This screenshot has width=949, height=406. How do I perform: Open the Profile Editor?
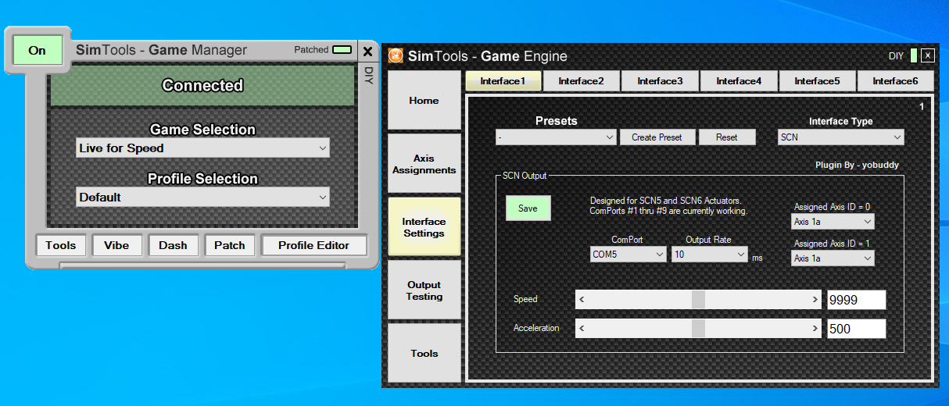click(x=313, y=245)
